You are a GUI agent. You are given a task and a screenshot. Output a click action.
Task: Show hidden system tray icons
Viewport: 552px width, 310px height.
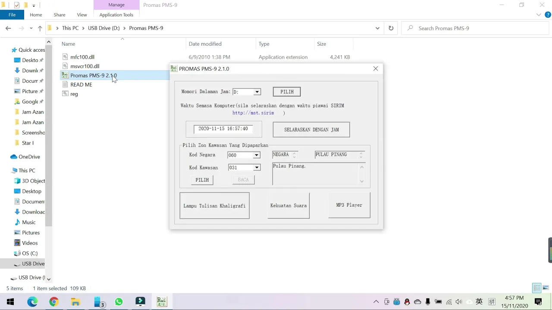(x=376, y=302)
